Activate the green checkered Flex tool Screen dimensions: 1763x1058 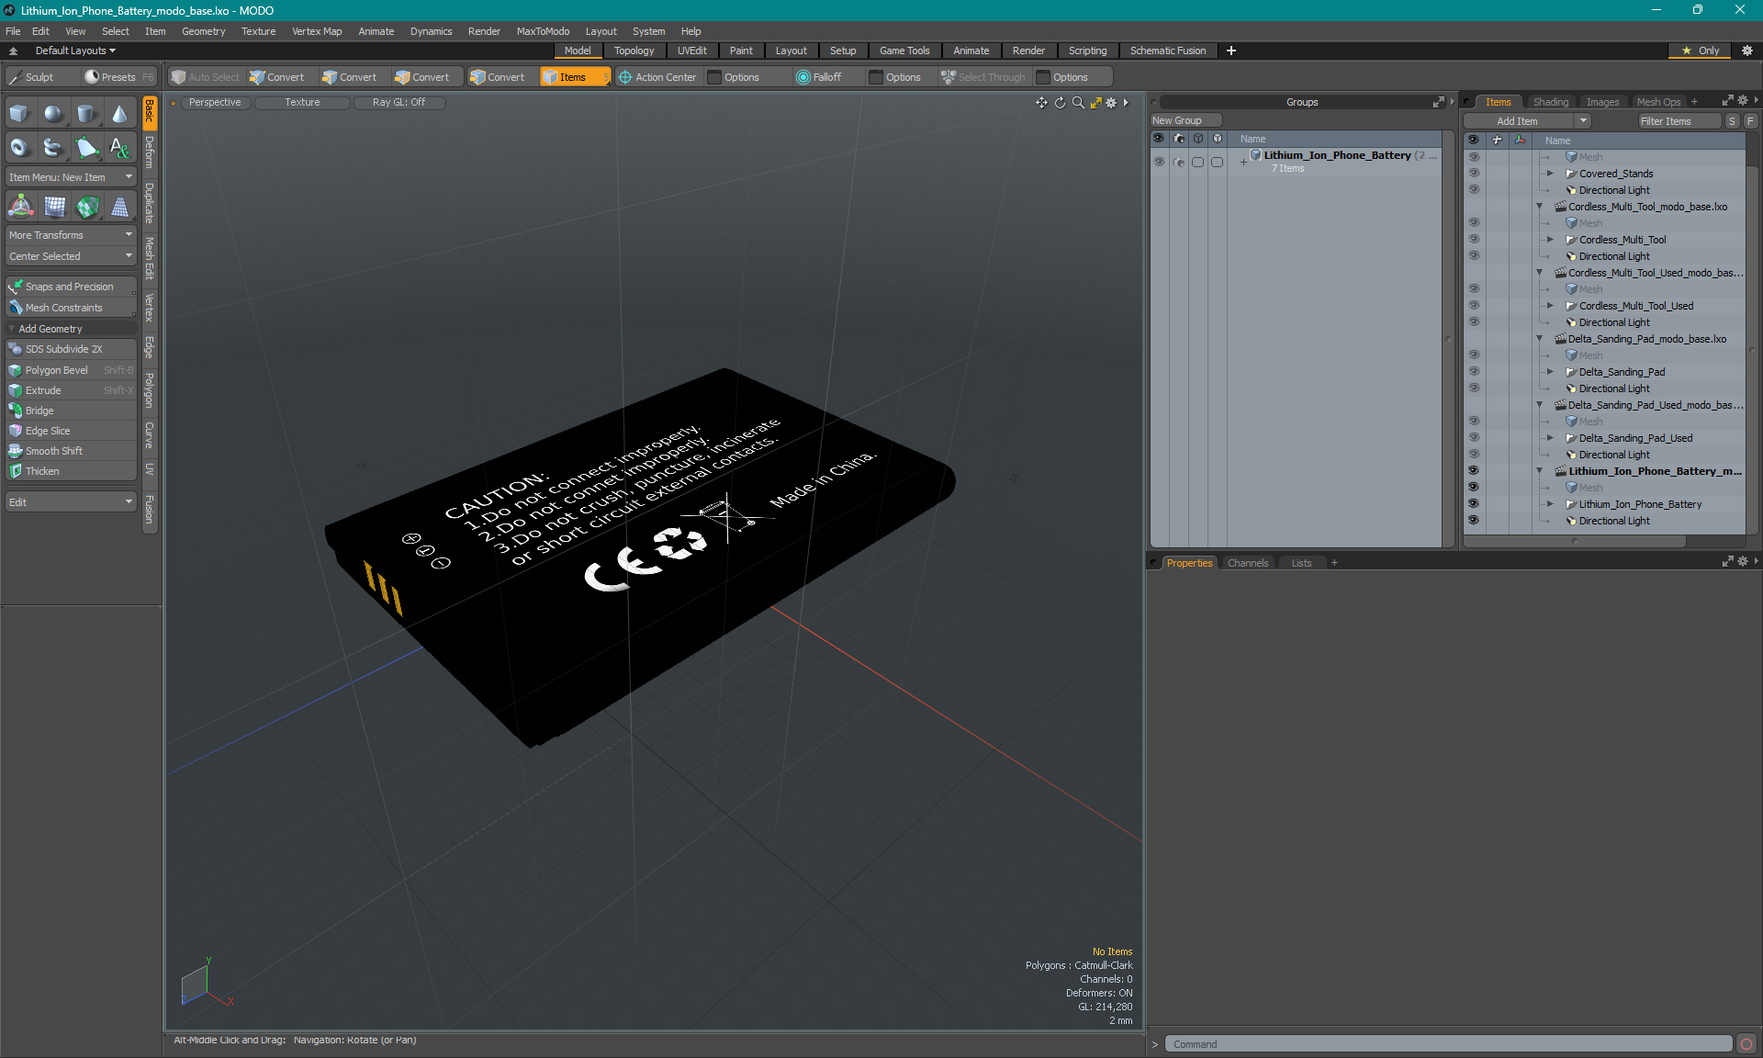(87, 207)
